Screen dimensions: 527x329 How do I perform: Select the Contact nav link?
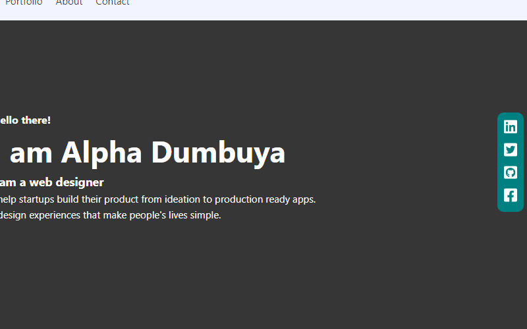[112, 3]
